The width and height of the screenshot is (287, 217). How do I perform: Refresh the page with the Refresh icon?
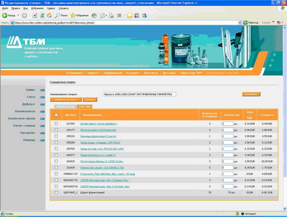click(x=42, y=16)
